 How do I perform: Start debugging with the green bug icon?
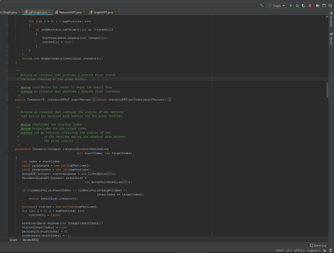pyautogui.click(x=297, y=6)
